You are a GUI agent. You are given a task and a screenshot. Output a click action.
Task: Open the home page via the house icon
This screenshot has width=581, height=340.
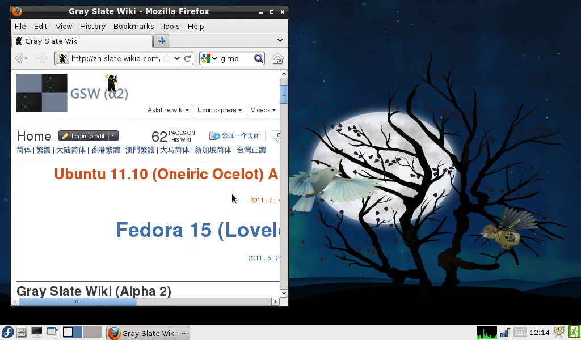(276, 58)
